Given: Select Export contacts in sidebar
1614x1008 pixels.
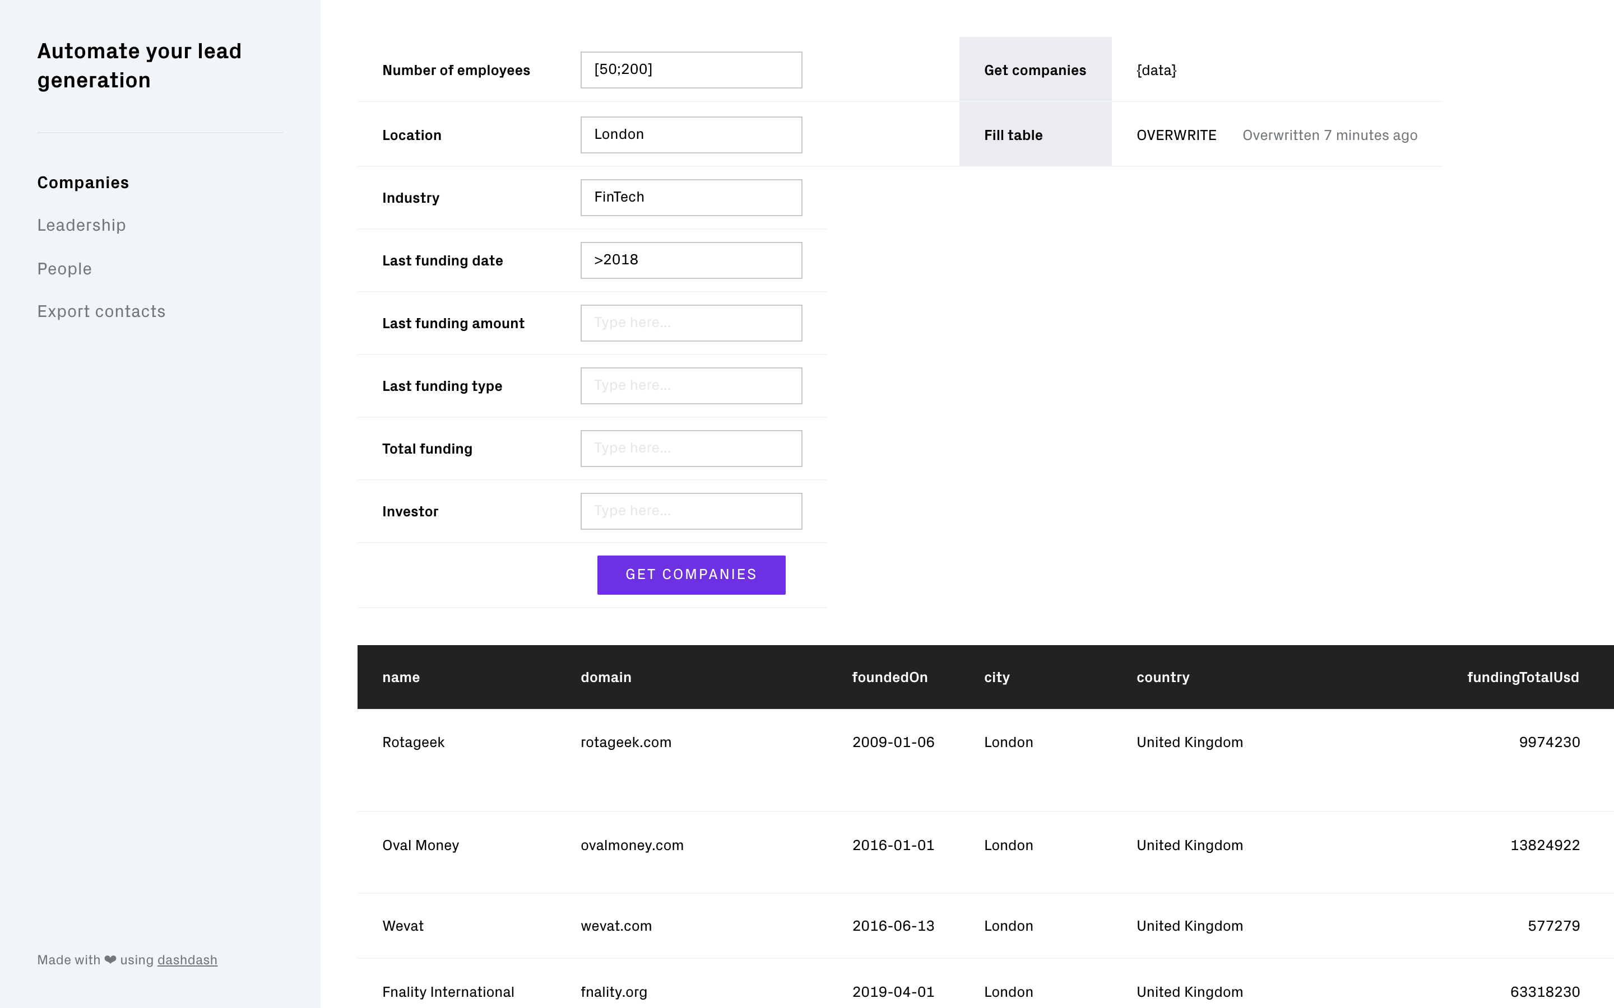Looking at the screenshot, I should [x=101, y=311].
